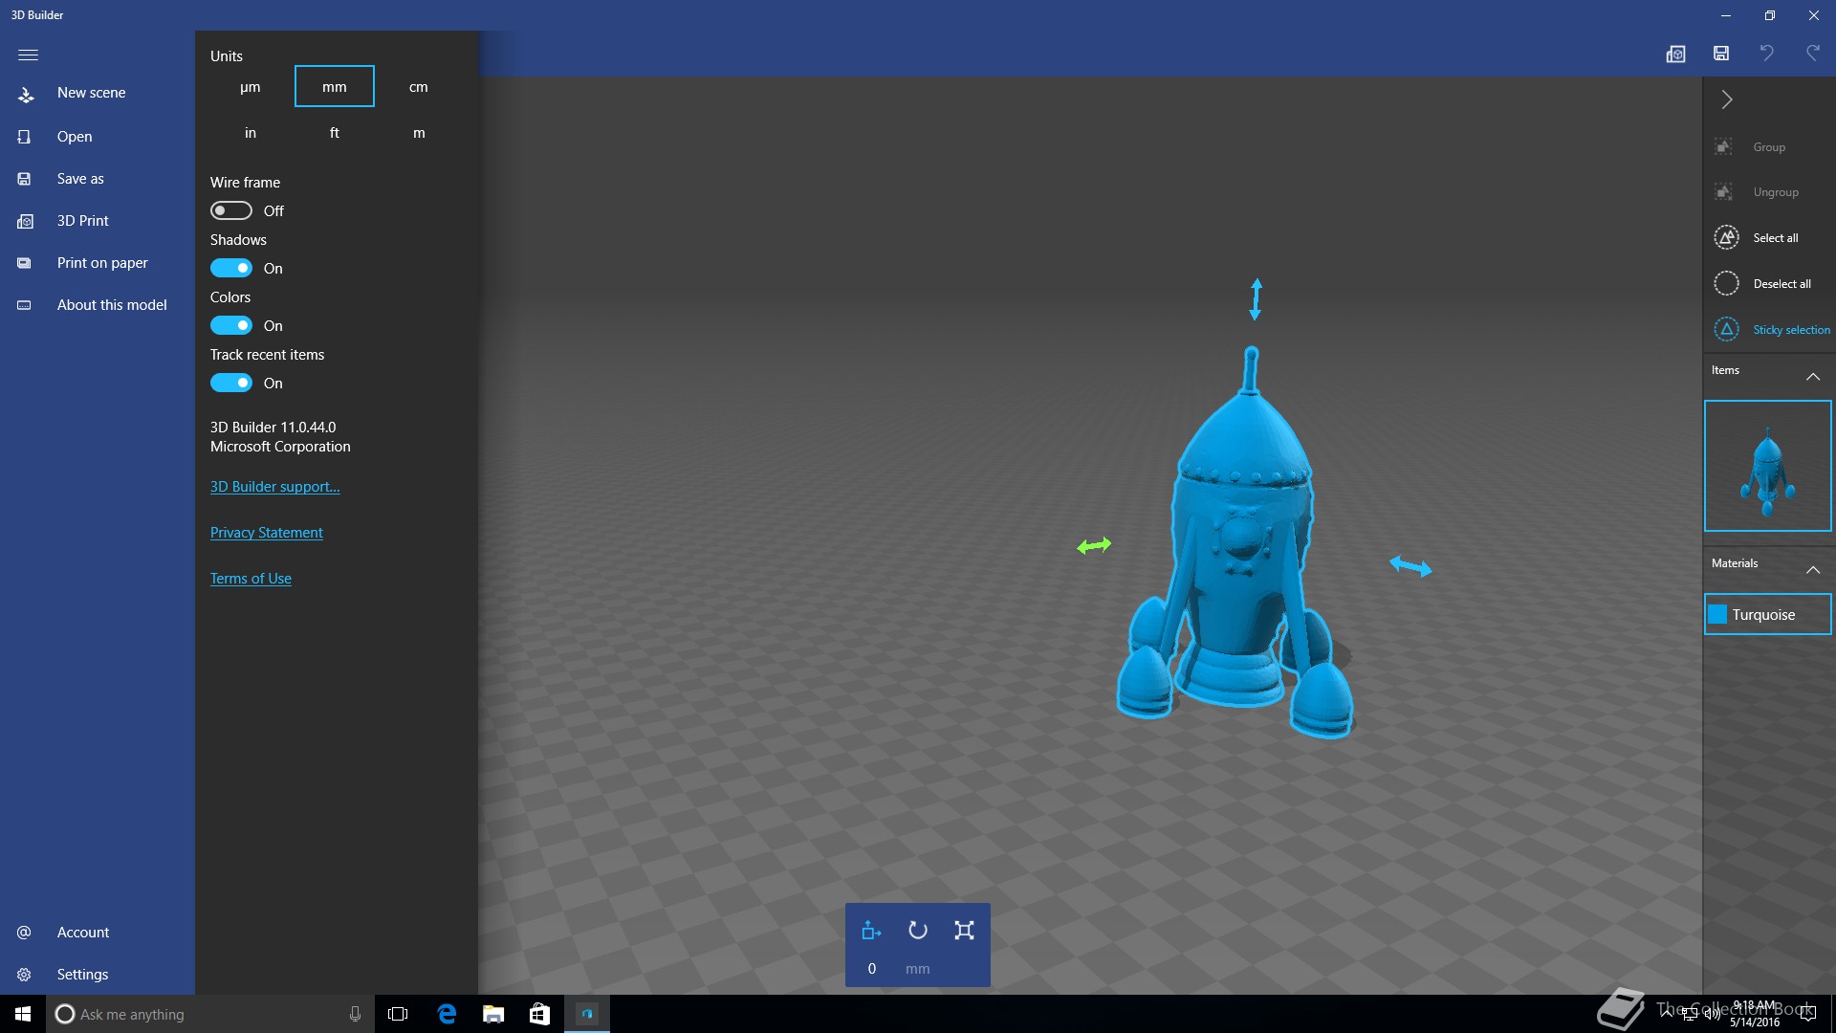Toggle the Colors switch
Image resolution: width=1836 pixels, height=1033 pixels.
[231, 325]
